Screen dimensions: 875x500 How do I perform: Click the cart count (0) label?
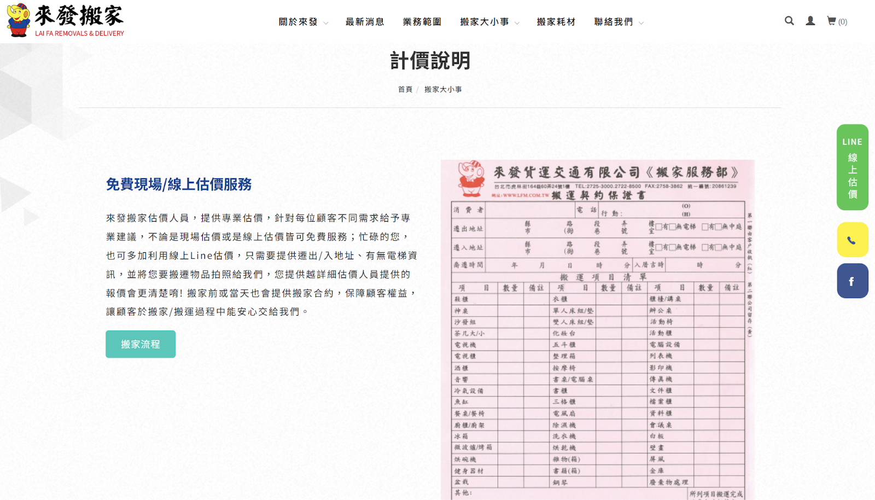click(x=843, y=22)
